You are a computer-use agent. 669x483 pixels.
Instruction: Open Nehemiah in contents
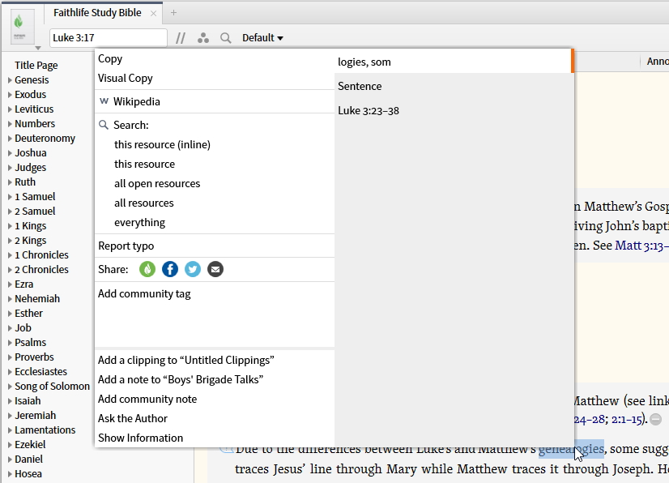tap(37, 299)
